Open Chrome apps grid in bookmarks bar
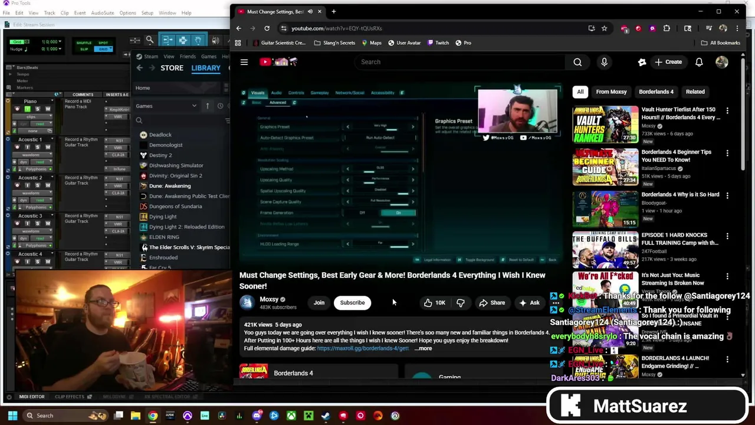Viewport: 755px width, 425px height. [x=238, y=43]
